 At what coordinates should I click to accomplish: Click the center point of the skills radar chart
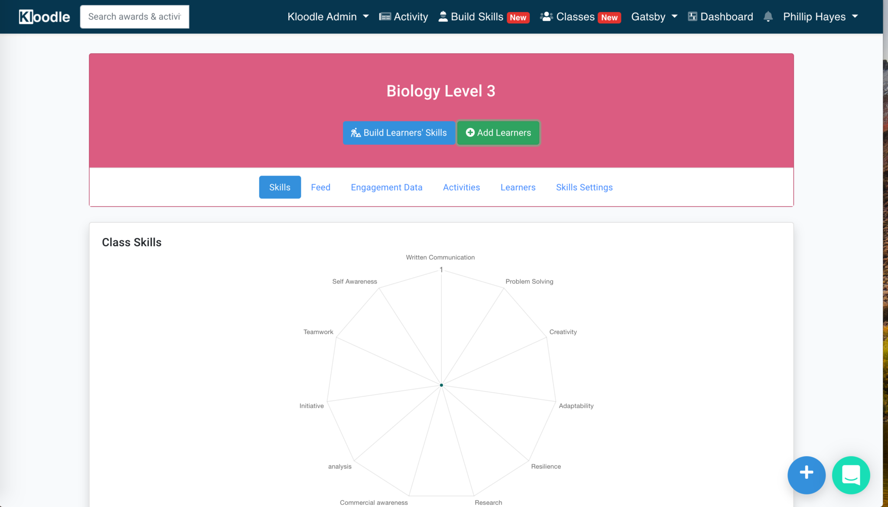pyautogui.click(x=441, y=384)
